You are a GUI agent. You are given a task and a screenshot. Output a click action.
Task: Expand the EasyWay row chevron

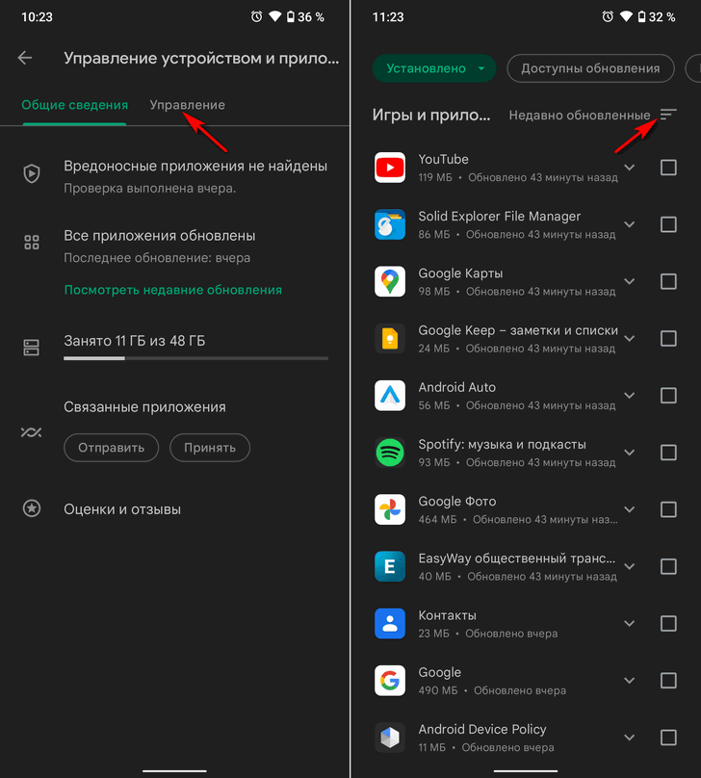pos(630,566)
